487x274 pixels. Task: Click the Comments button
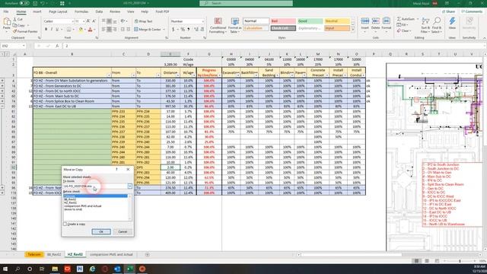pos(472,11)
